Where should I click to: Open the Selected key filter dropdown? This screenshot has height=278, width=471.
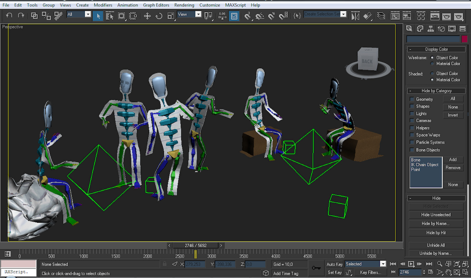383,264
